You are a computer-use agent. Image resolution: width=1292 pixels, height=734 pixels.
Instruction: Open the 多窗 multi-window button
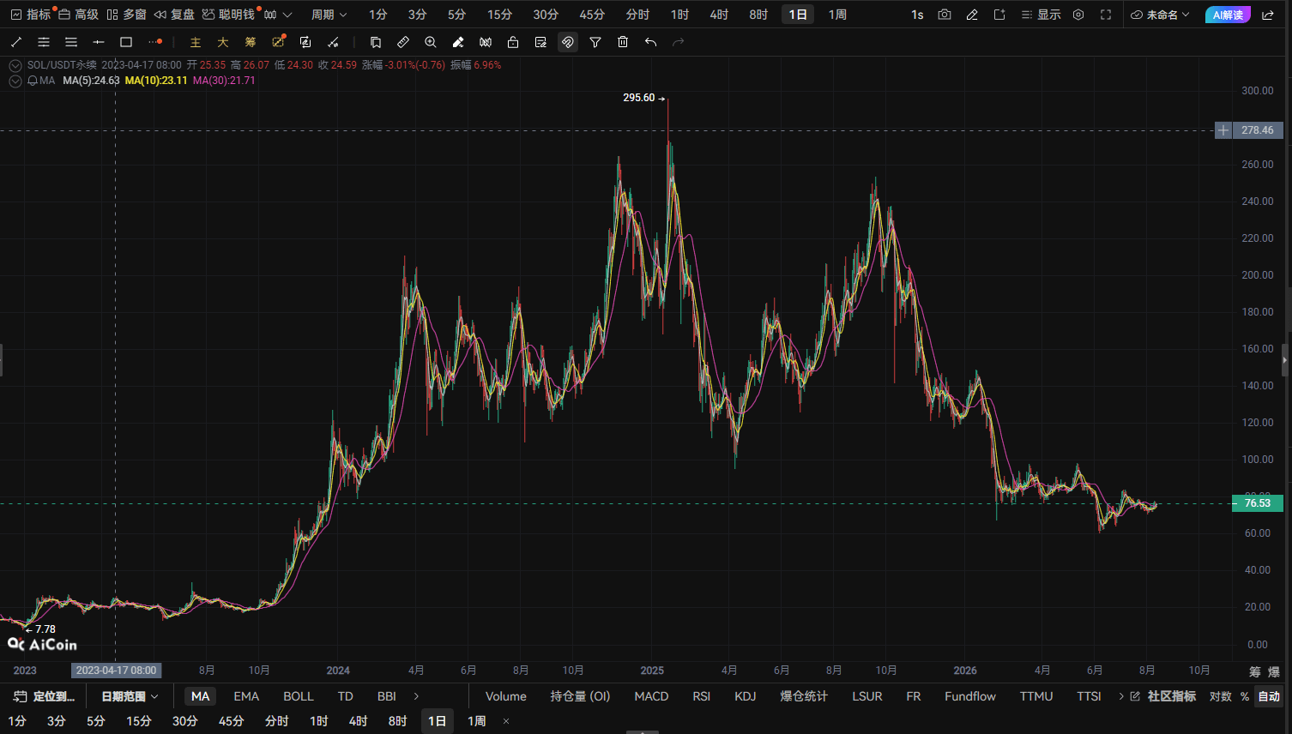coord(126,15)
